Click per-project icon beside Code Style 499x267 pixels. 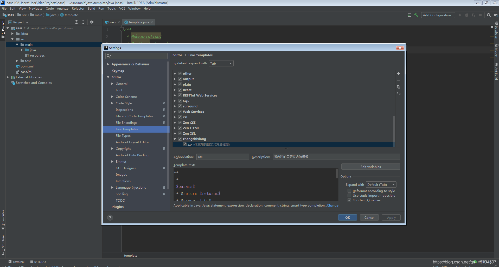164,103
